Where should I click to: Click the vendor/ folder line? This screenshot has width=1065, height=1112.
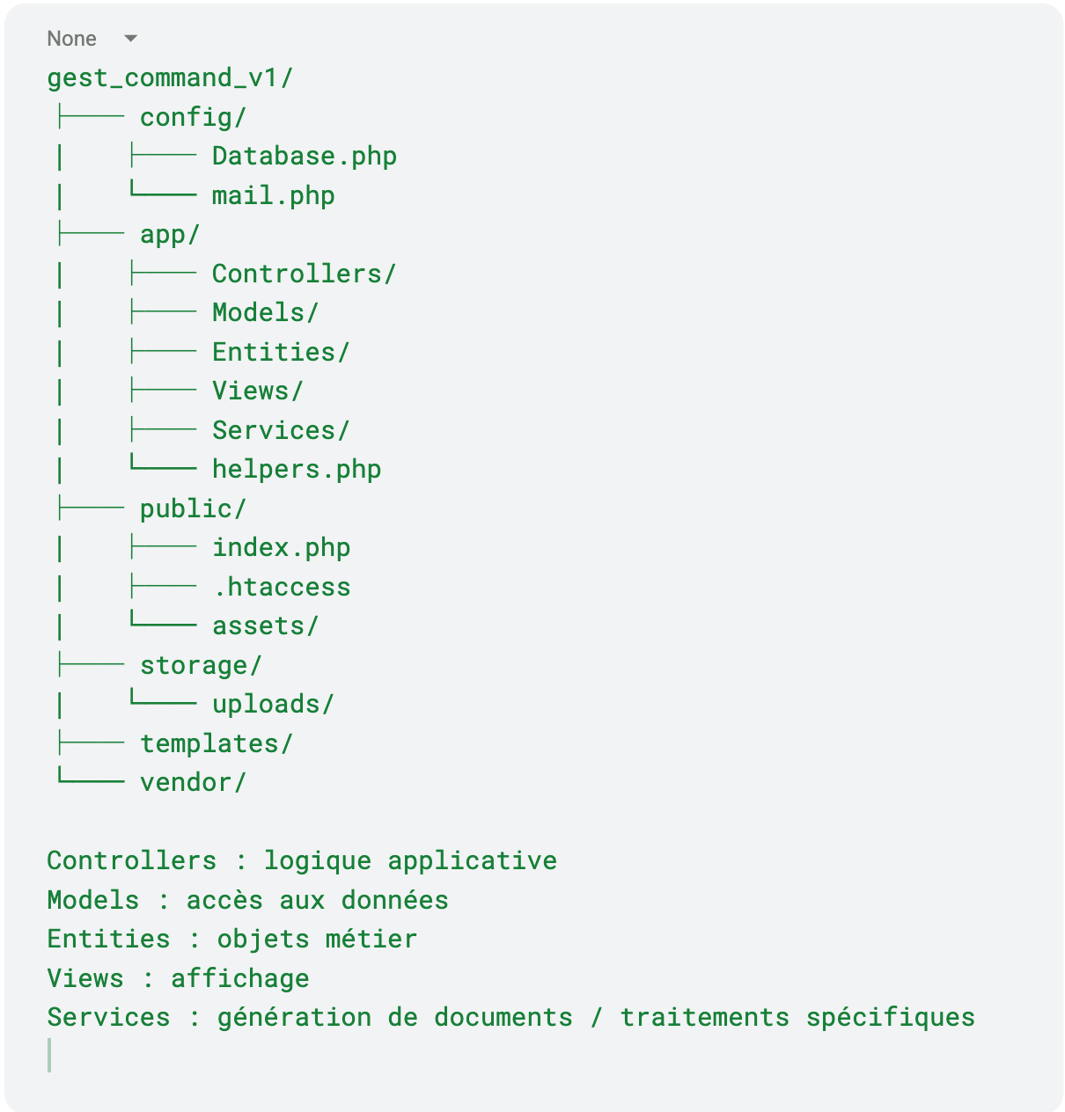[x=193, y=782]
